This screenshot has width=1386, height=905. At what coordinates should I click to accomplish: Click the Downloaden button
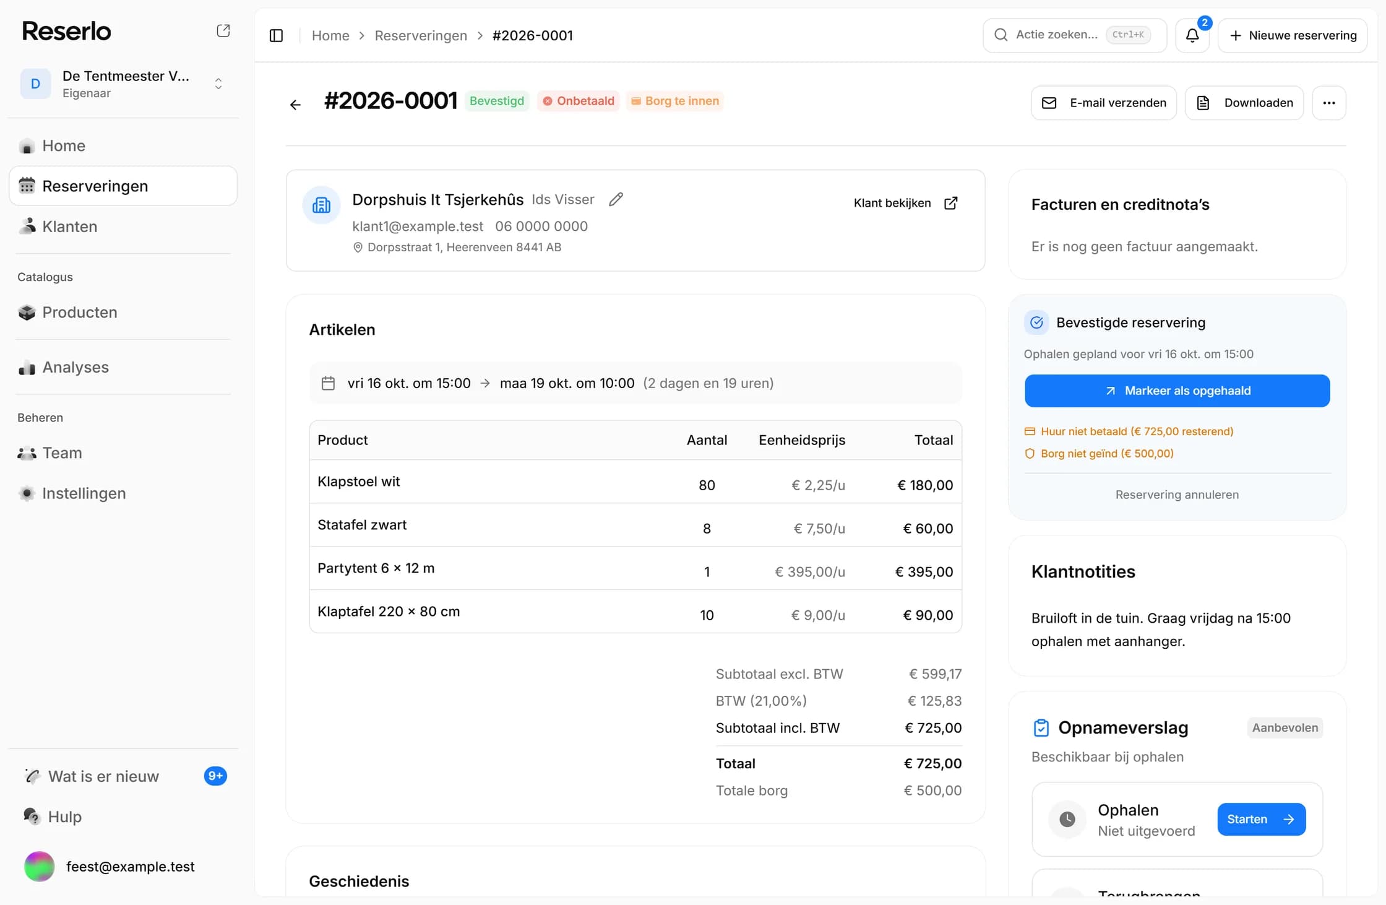point(1244,103)
